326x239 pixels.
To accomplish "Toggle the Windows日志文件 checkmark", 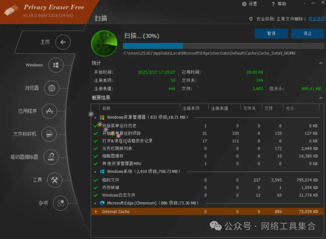I will pos(96,195).
